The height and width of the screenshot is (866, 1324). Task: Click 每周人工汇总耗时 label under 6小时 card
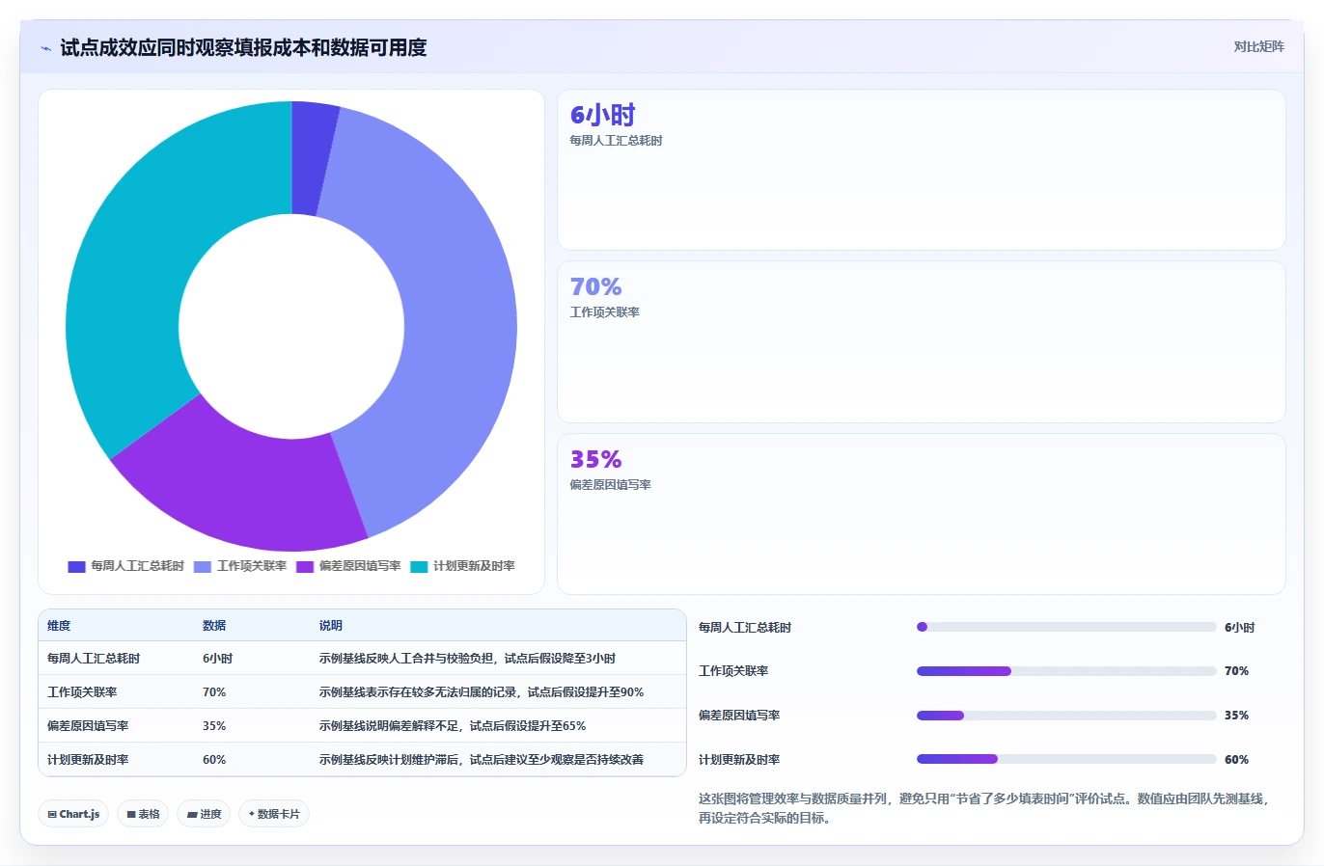click(616, 141)
